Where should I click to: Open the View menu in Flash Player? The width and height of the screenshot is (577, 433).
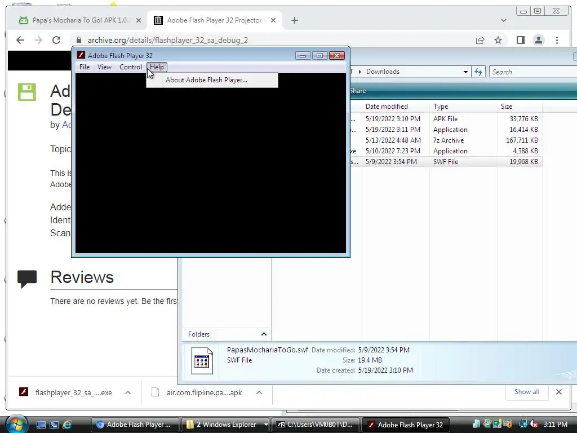tap(104, 67)
